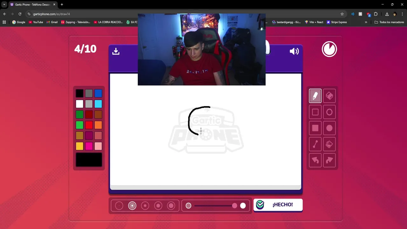Screen dimensions: 407x229
Task: Open the Chrome three-dot menu
Action: pyautogui.click(x=402, y=14)
